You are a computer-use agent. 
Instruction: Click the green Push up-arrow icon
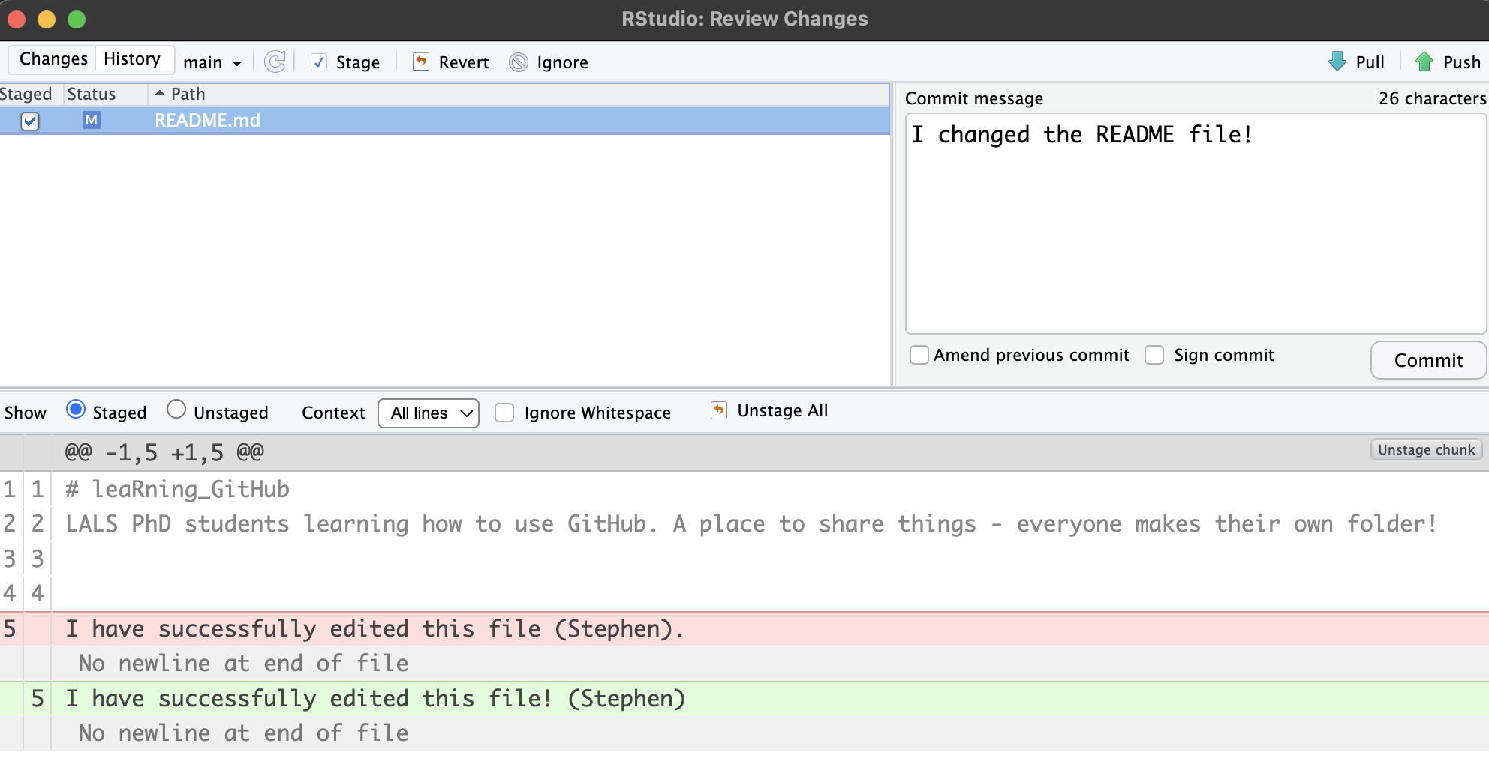[x=1424, y=61]
